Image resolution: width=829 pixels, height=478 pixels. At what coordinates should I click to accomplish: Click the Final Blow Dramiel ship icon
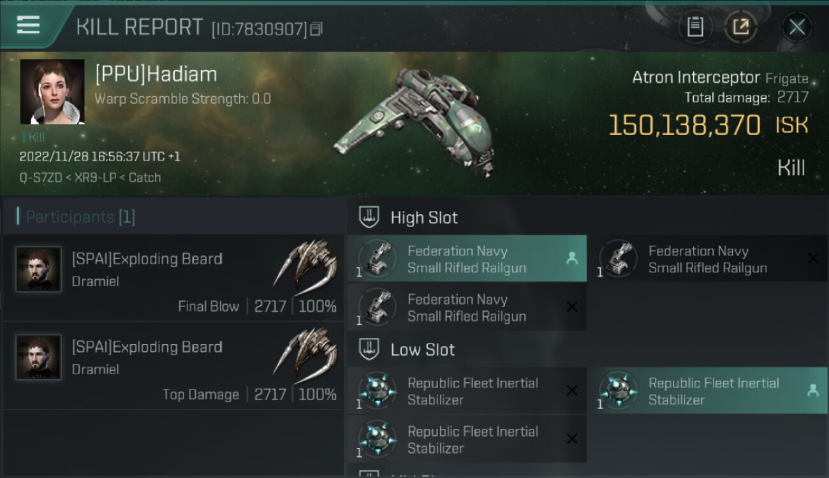click(x=306, y=266)
